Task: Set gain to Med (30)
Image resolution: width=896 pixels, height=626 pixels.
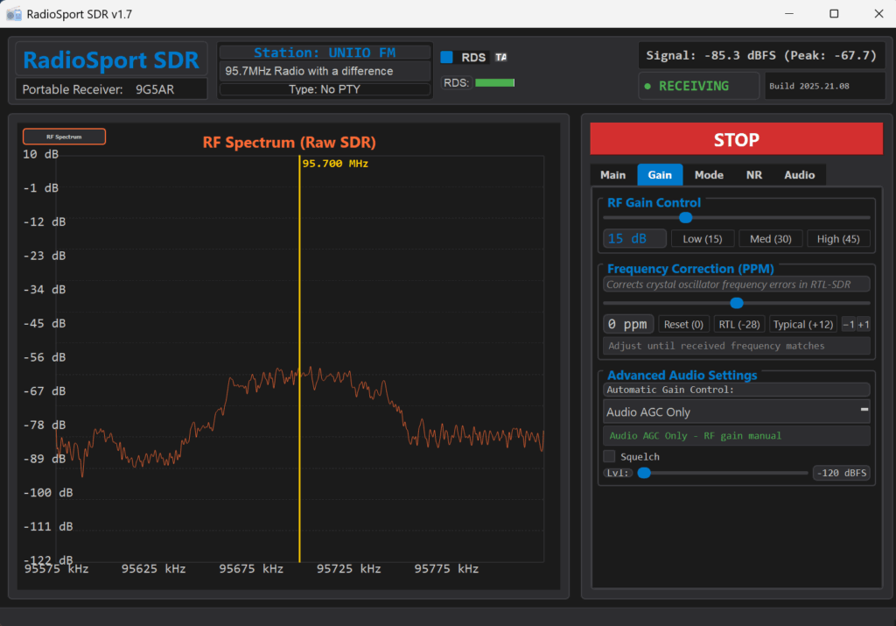Action: pos(770,239)
